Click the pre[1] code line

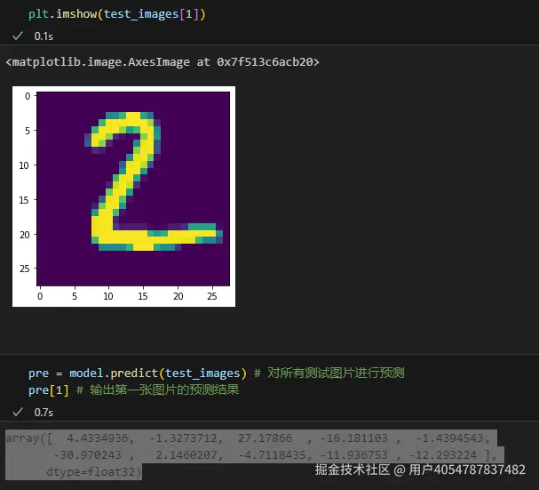click(133, 390)
